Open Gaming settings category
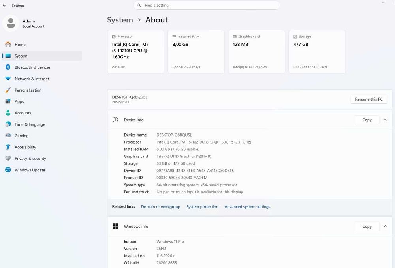 tap(42, 136)
